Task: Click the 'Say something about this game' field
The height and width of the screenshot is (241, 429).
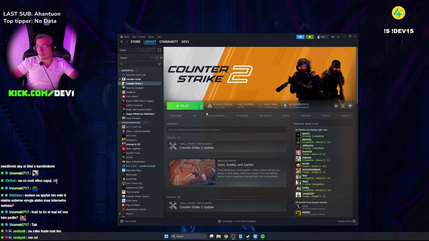Action: (227, 130)
